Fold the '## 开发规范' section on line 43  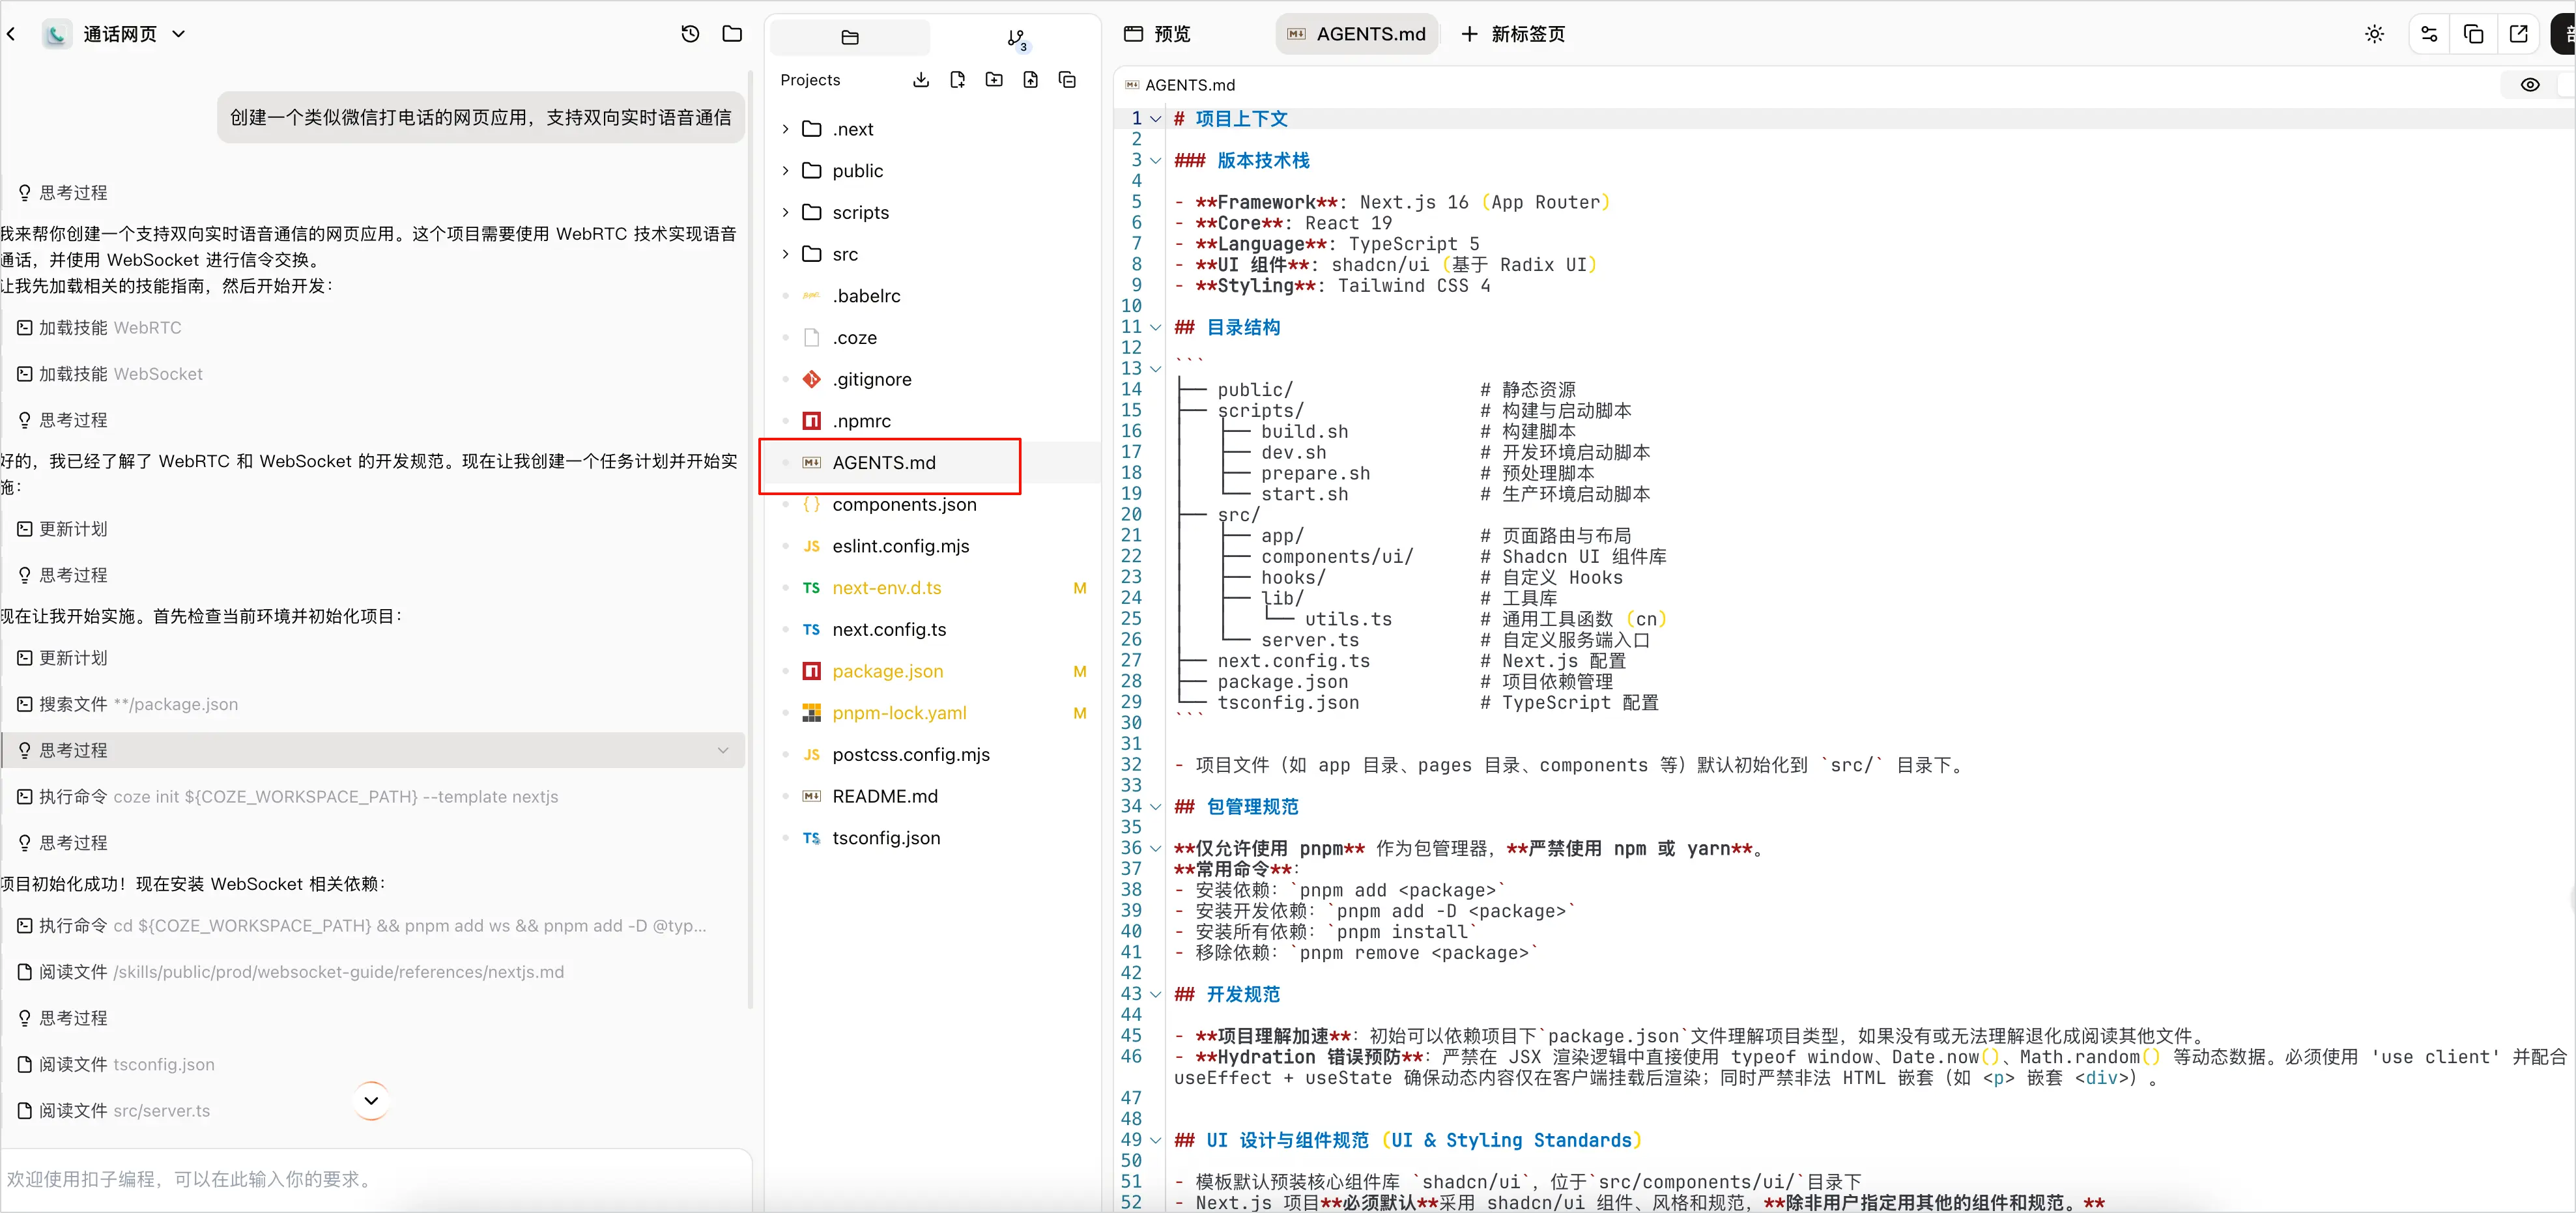[1156, 995]
